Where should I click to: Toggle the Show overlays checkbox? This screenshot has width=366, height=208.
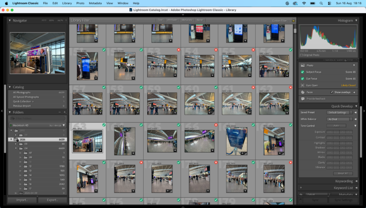[x=332, y=92]
